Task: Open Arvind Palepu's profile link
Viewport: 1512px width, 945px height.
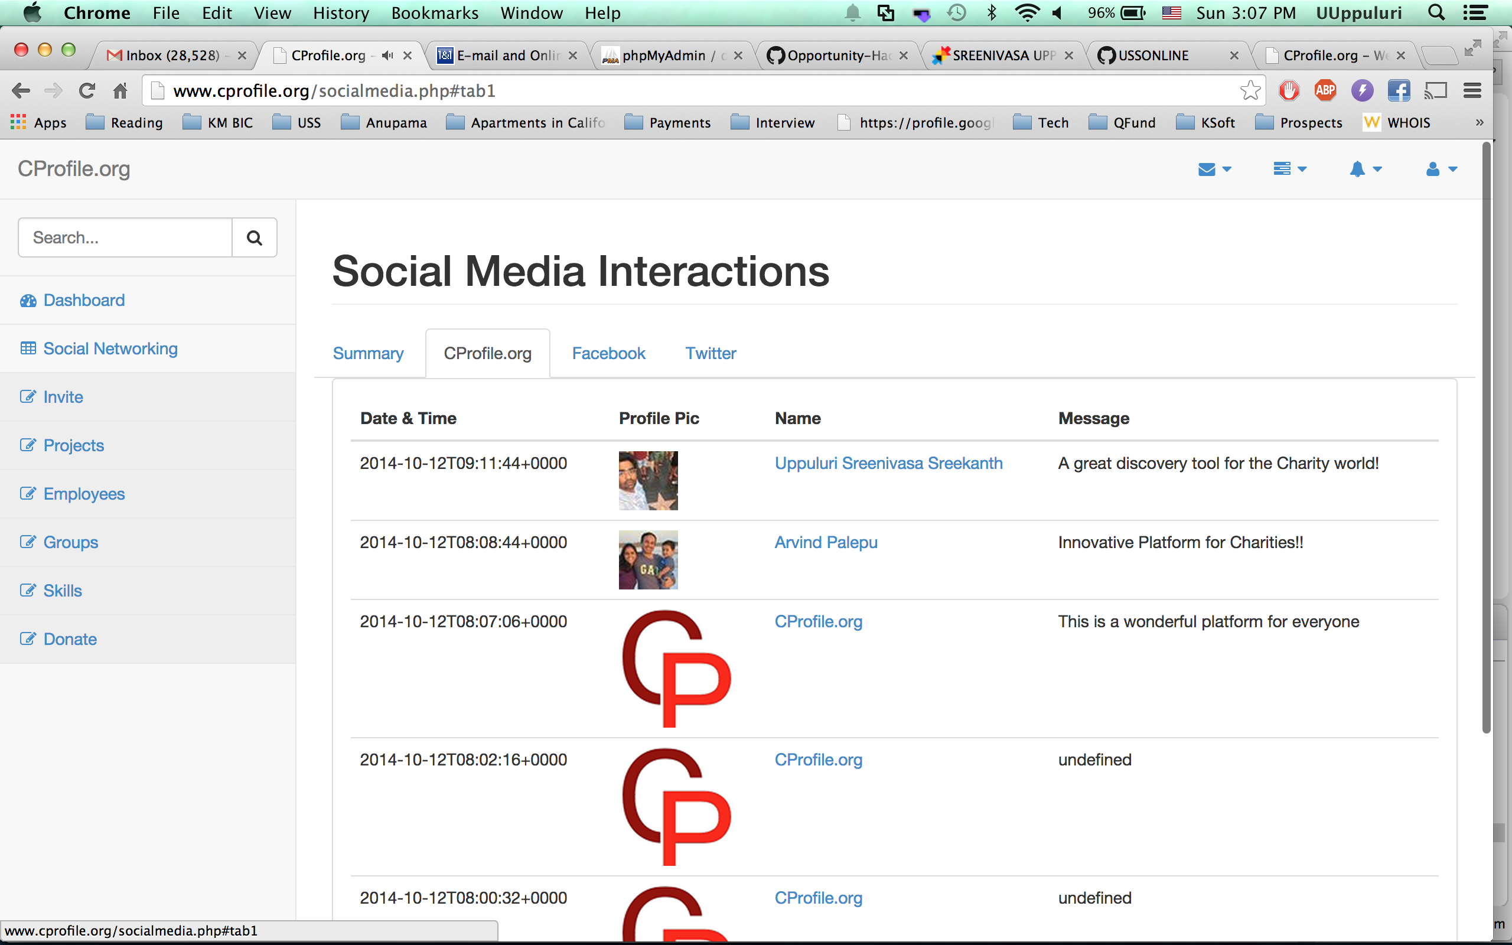Action: coord(825,543)
